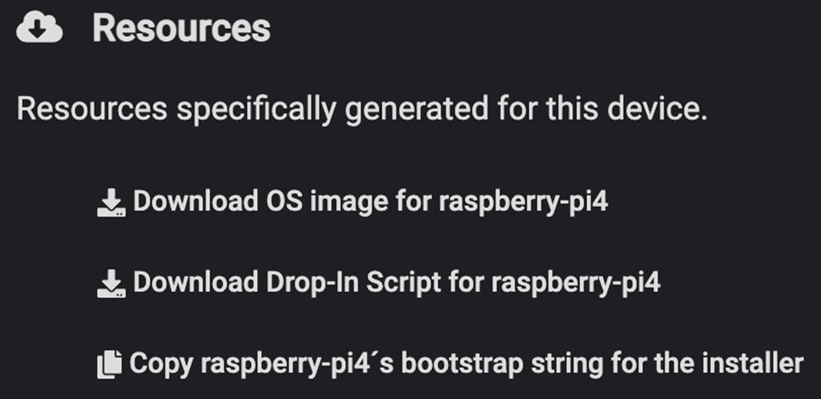Click the cloud download icon beside Resources
The height and width of the screenshot is (399, 821).
(40, 28)
